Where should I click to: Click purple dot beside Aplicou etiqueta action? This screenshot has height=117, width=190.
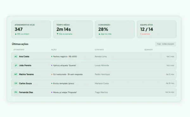[x=52, y=65]
